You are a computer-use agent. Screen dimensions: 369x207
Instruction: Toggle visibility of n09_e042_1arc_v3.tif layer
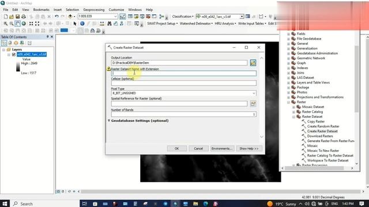click(14, 55)
